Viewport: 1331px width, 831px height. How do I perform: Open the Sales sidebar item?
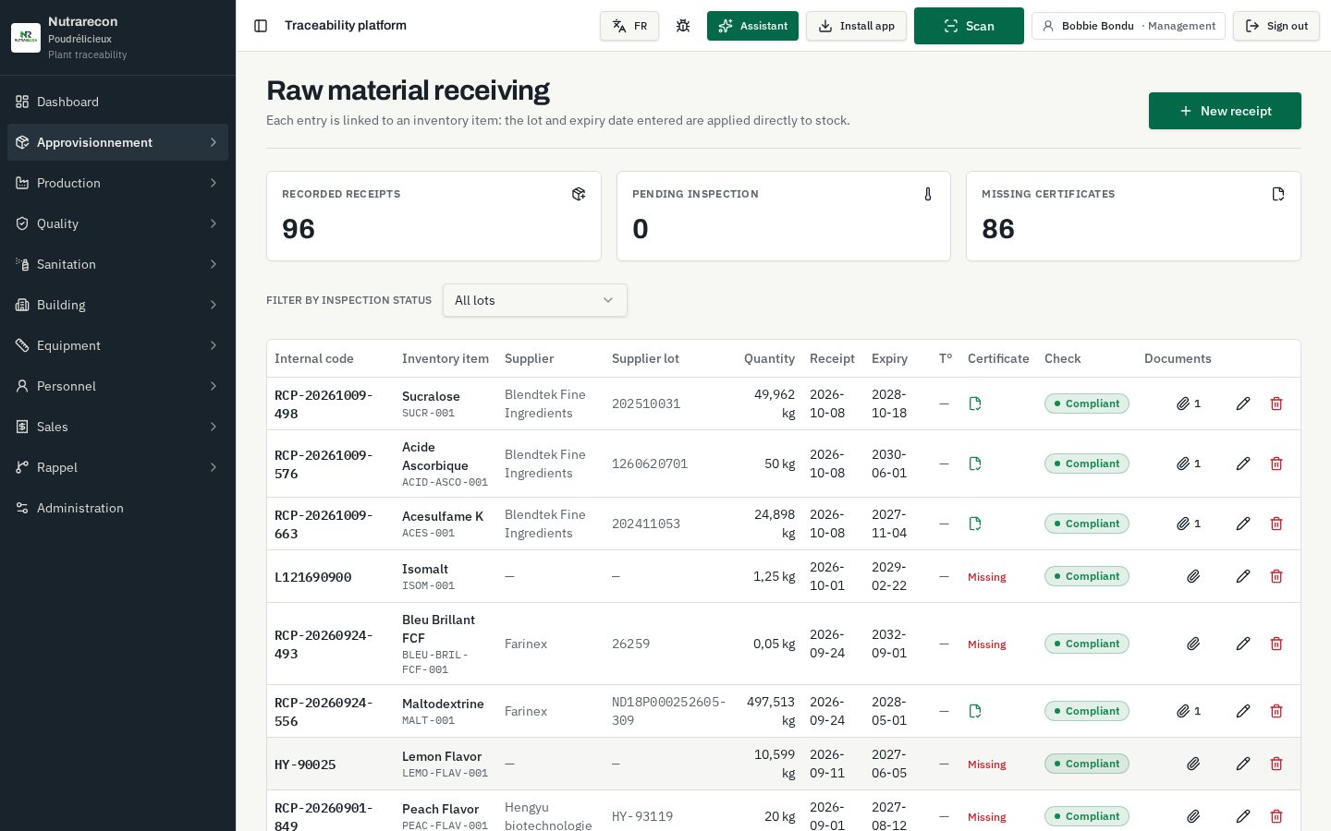(117, 427)
